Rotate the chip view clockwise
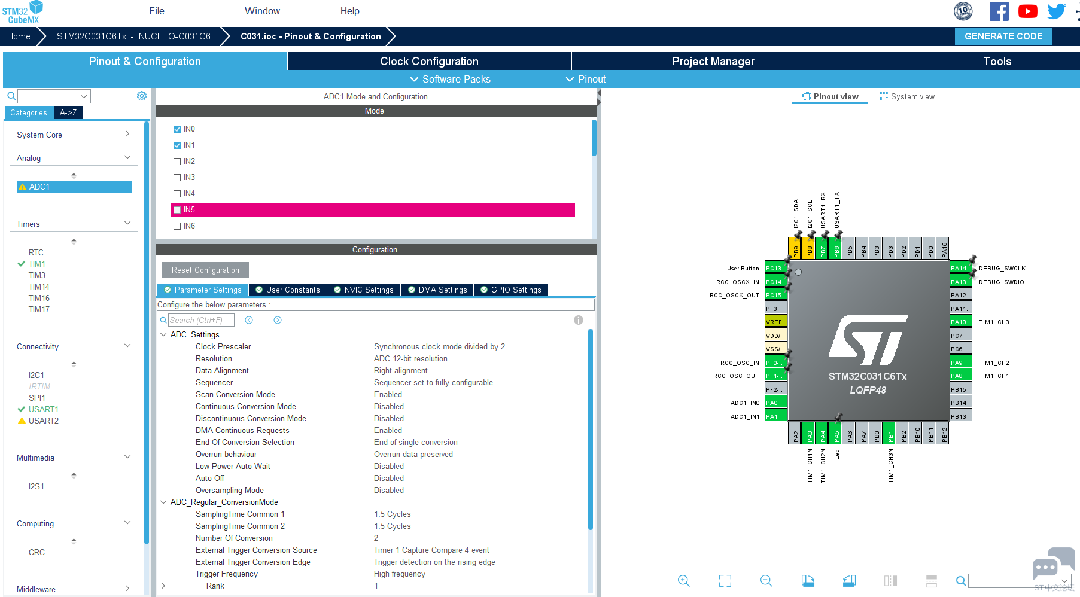Screen dimensions: 1080x597 click(x=808, y=580)
